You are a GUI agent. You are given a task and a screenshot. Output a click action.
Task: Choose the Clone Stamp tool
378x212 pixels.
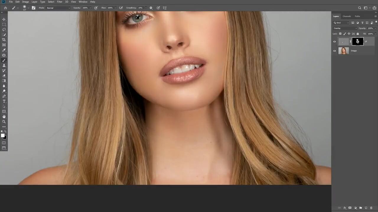click(4, 66)
